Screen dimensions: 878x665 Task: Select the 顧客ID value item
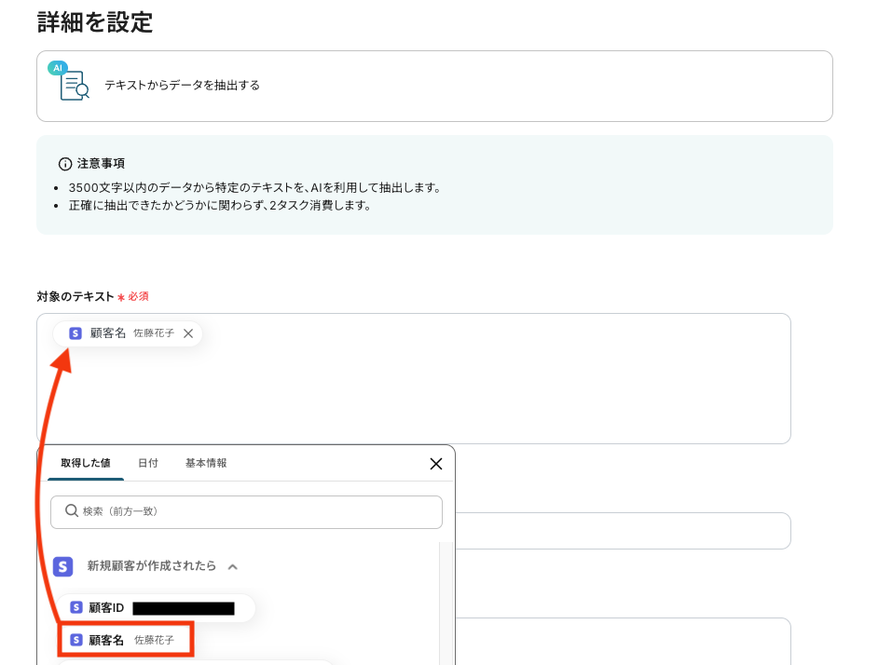[x=156, y=608]
